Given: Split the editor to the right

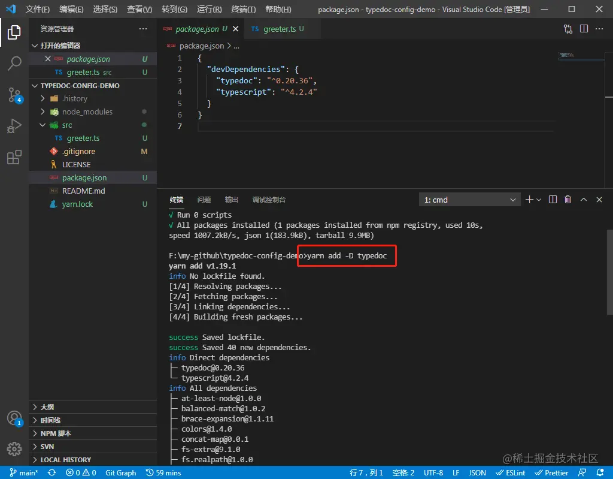Looking at the screenshot, I should [584, 29].
